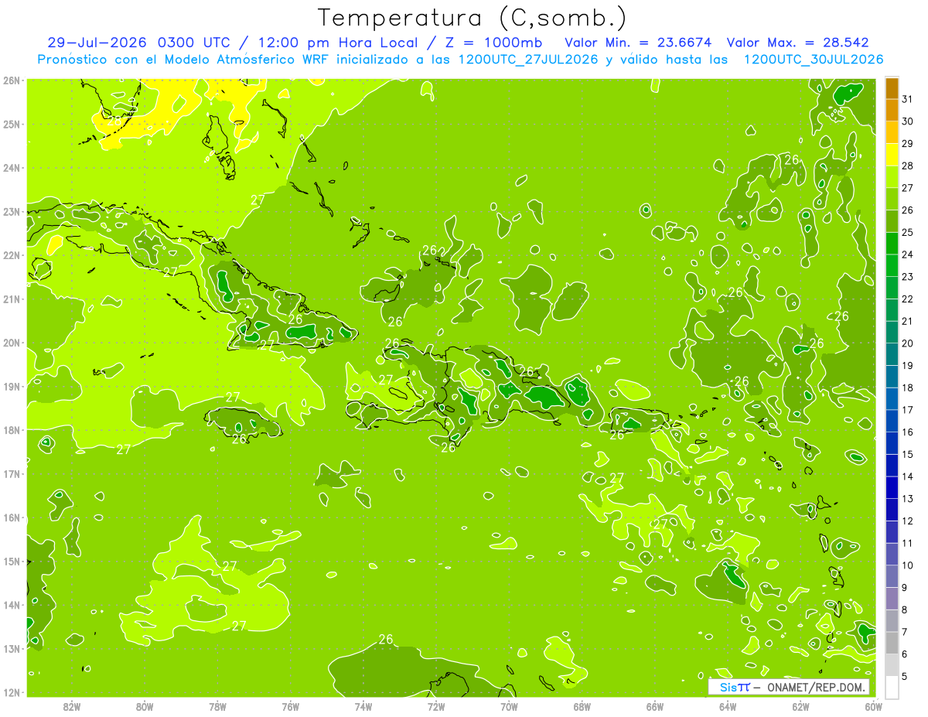Image resolution: width=928 pixels, height=717 pixels.
Task: Click the yellow color scale segment between 28 and 29
Action: click(892, 155)
